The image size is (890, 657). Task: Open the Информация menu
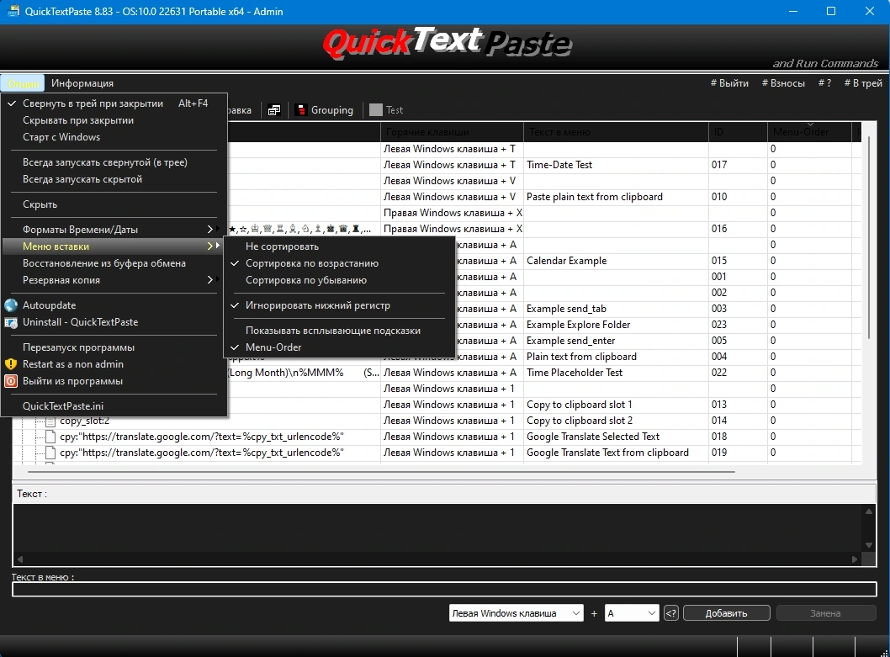(82, 83)
